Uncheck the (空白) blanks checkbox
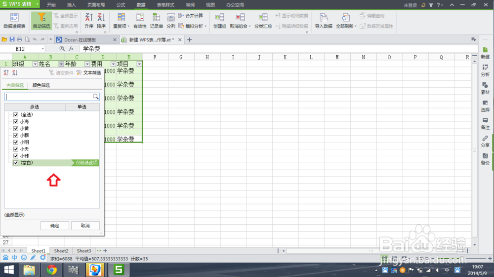Image resolution: width=494 pixels, height=277 pixels. coord(16,163)
